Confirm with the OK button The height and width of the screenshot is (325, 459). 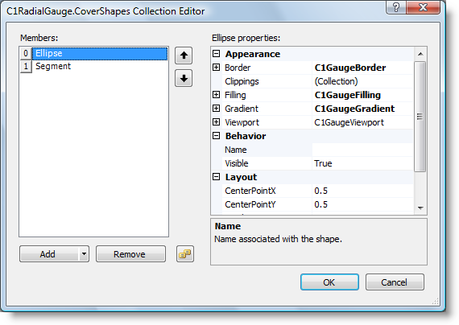click(329, 282)
